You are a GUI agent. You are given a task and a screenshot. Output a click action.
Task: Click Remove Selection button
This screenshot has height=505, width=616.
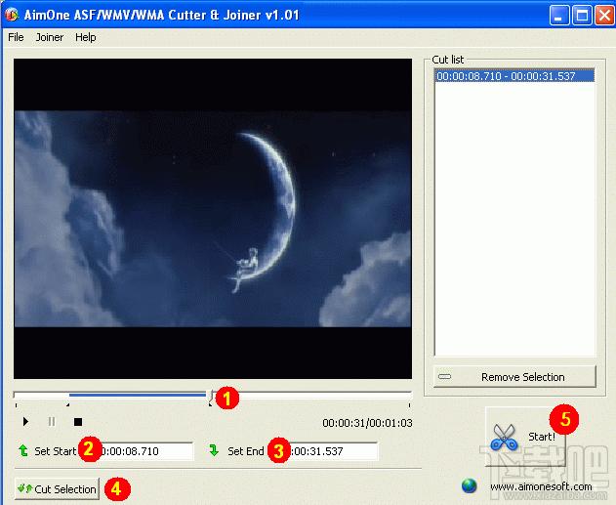[x=514, y=377]
